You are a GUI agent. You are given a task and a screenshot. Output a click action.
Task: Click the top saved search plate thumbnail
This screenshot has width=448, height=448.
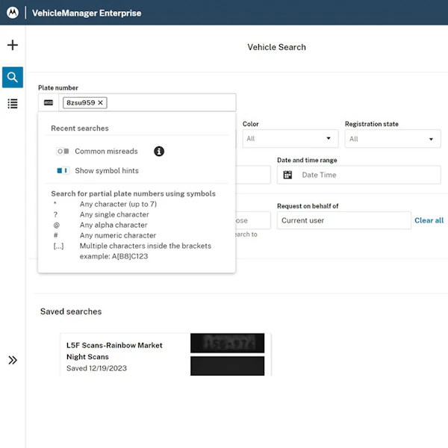tap(228, 343)
